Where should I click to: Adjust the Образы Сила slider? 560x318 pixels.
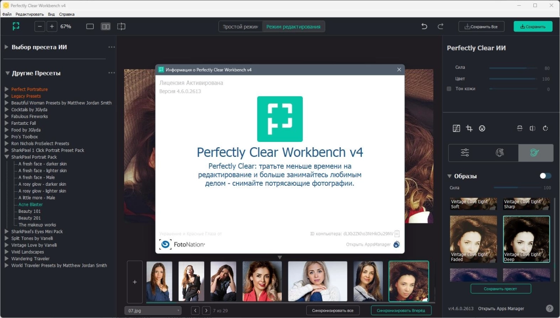[x=518, y=188]
